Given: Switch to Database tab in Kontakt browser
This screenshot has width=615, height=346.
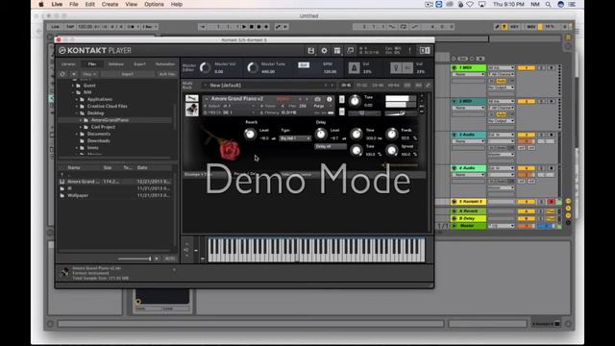Looking at the screenshot, I should click(115, 64).
